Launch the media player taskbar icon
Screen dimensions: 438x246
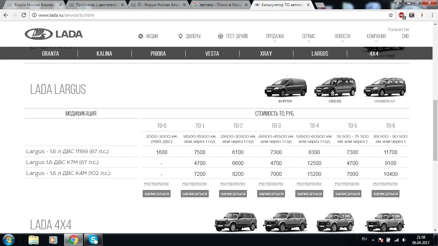click(x=53, y=240)
